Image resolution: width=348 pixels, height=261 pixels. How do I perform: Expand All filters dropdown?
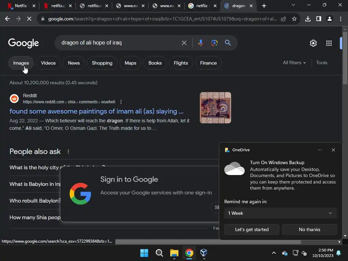(294, 63)
